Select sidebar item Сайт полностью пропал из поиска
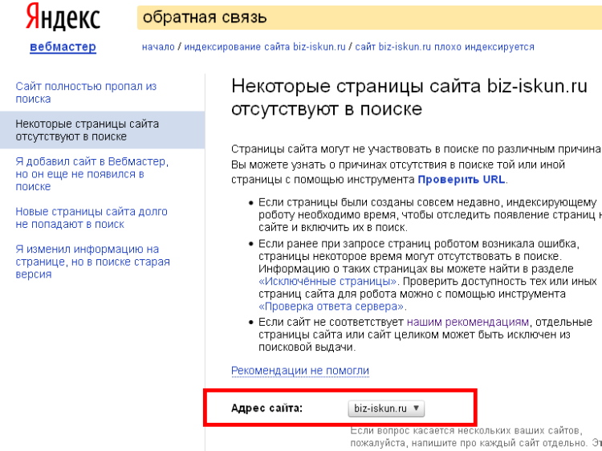Image resolution: width=602 pixels, height=451 pixels. click(x=86, y=92)
